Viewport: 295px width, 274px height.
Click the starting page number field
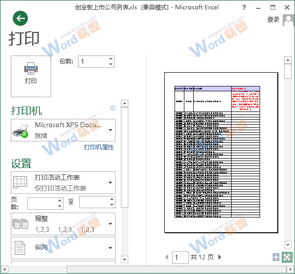pyautogui.click(x=42, y=202)
